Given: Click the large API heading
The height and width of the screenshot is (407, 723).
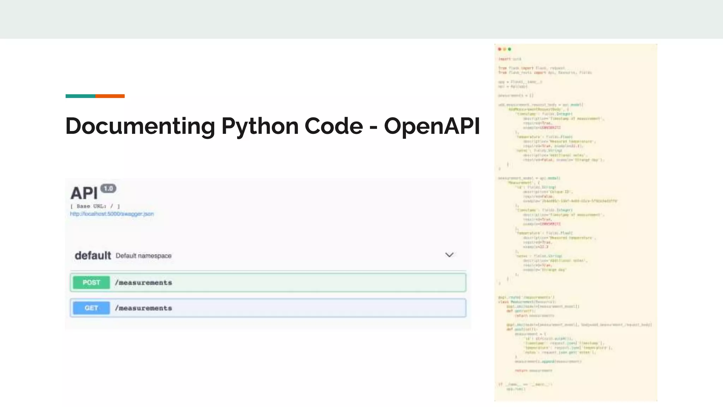Looking at the screenshot, I should tap(84, 193).
